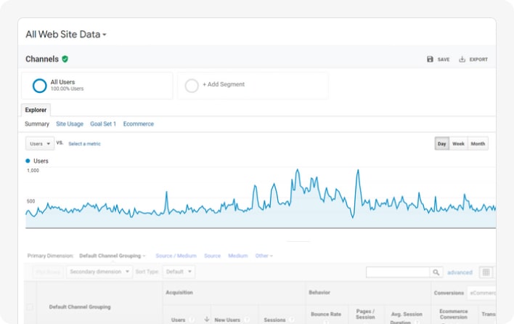Expand the Other dimension dropdown

pos(264,256)
